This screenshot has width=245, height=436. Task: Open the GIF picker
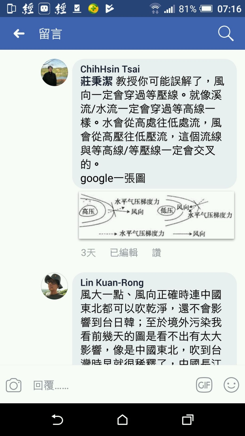pyautogui.click(x=204, y=385)
